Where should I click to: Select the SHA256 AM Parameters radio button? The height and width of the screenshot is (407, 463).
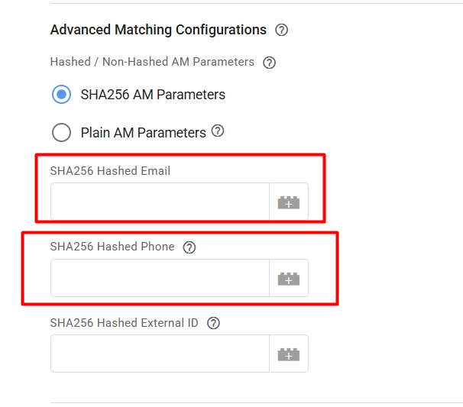tap(61, 95)
